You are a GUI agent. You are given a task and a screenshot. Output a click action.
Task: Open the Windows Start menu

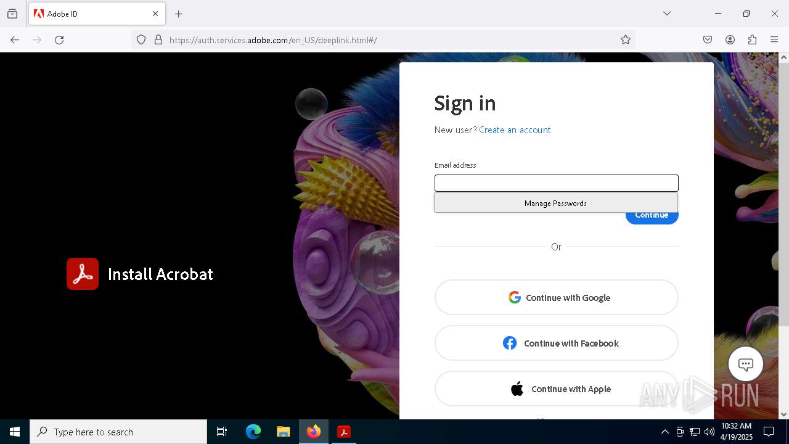[15, 432]
